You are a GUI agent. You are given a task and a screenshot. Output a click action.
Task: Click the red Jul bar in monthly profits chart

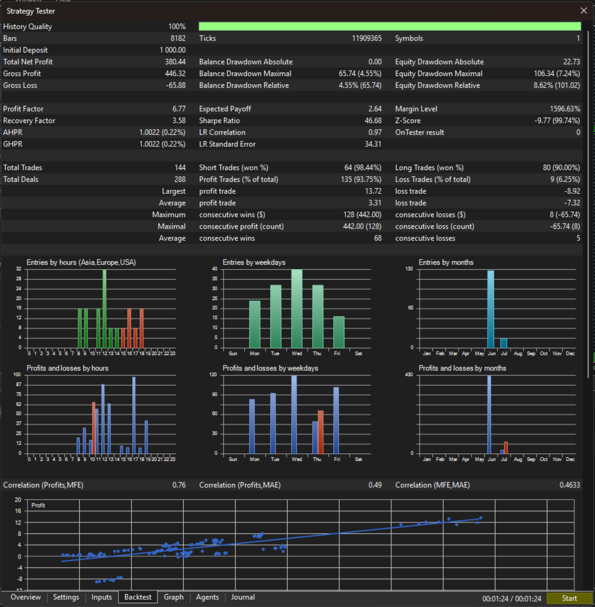coord(506,447)
